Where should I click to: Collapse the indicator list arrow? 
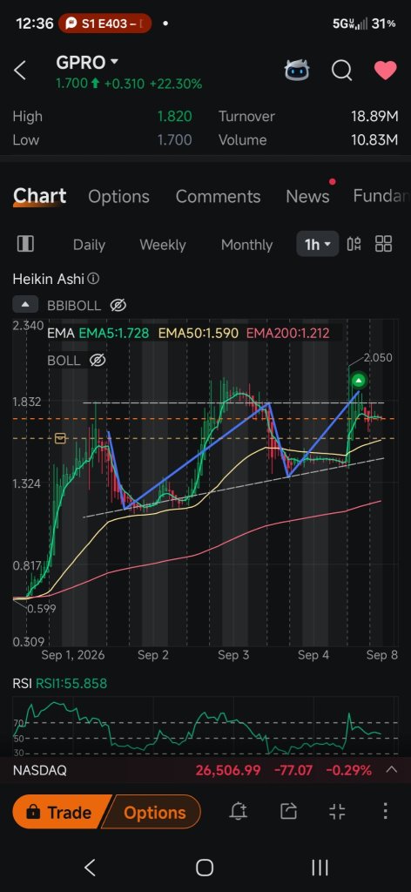(x=25, y=305)
